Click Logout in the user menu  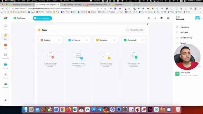pos(183,43)
